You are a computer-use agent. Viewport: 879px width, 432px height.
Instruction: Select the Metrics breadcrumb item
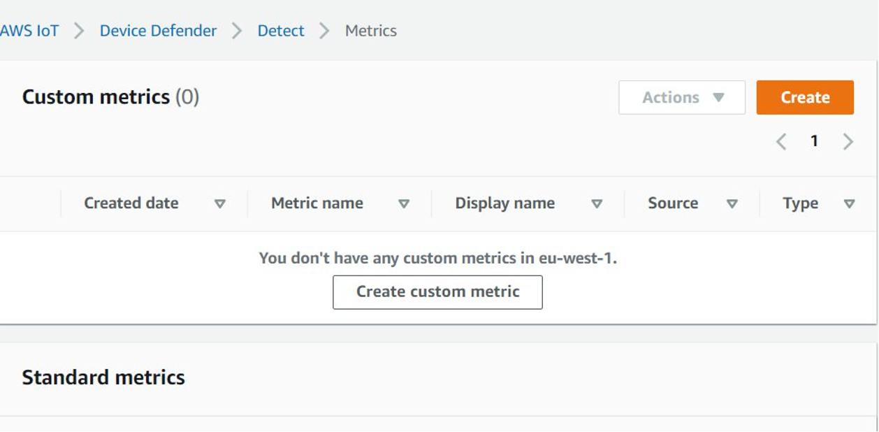point(371,31)
